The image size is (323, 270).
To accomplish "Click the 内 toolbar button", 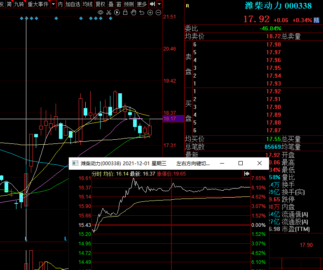I will coord(60,4).
